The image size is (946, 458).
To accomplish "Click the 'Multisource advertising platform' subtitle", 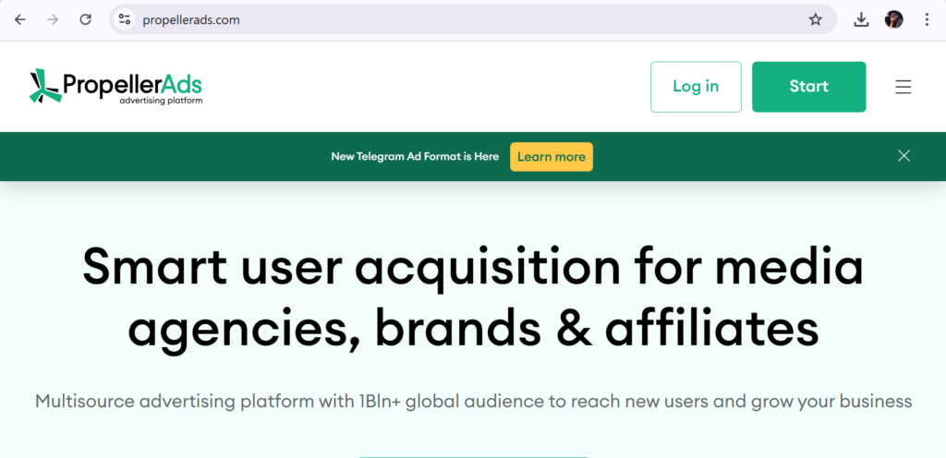I will pos(473,402).
